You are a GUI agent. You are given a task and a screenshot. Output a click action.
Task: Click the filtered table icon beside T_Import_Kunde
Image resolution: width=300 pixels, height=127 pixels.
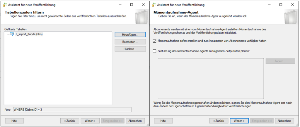(12, 34)
